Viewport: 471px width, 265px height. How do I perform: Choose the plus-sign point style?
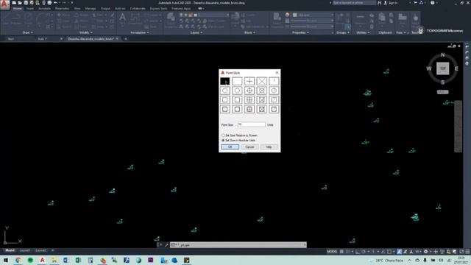[x=249, y=81]
